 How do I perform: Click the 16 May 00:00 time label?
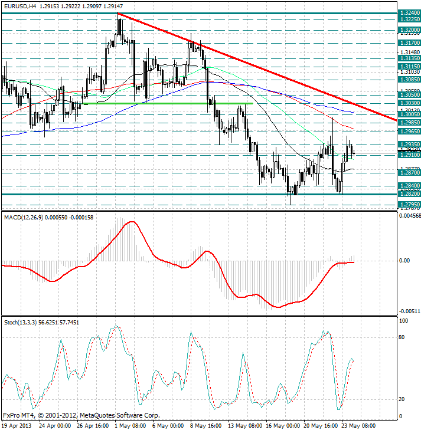tap(283, 426)
